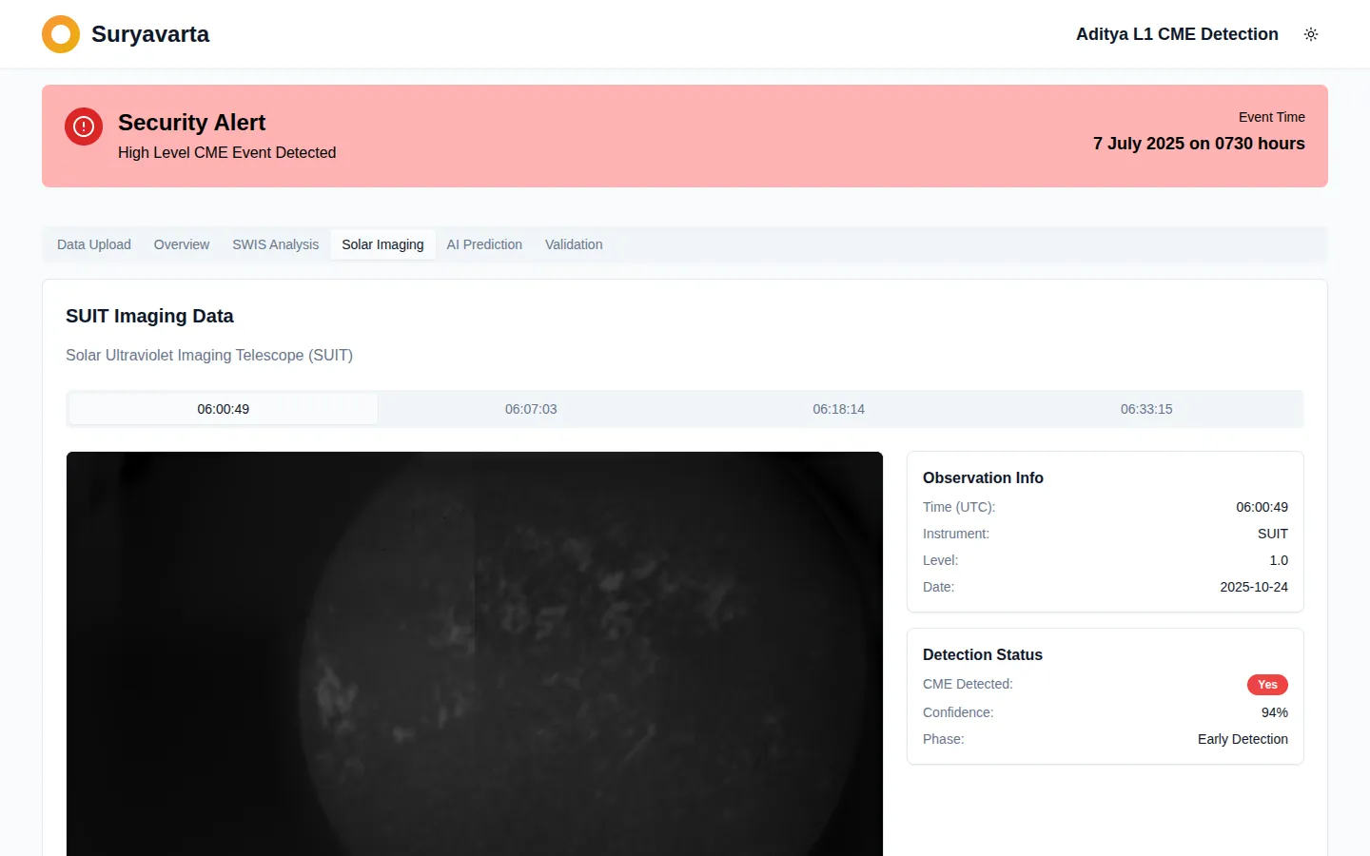Show the 06:18:14 image frame

839,409
